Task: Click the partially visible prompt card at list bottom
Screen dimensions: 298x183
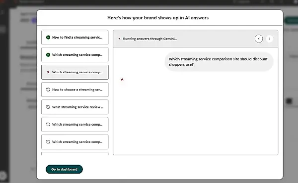Action: click(x=75, y=153)
